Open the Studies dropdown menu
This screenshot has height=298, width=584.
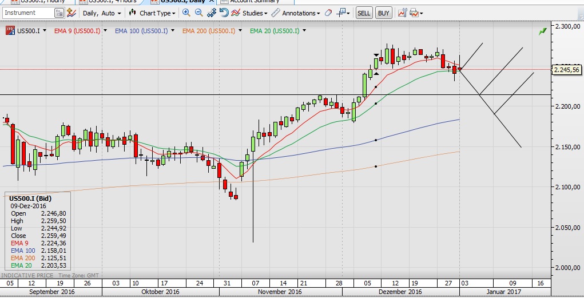(249, 13)
